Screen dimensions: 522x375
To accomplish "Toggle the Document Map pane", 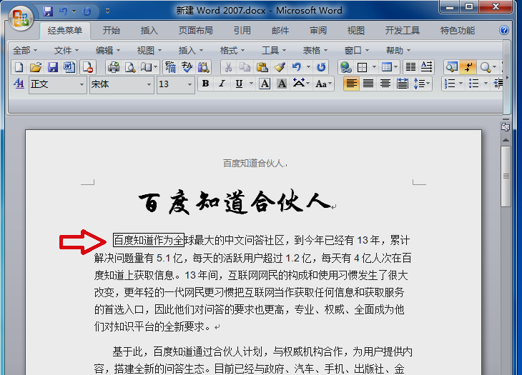I will click(x=452, y=67).
